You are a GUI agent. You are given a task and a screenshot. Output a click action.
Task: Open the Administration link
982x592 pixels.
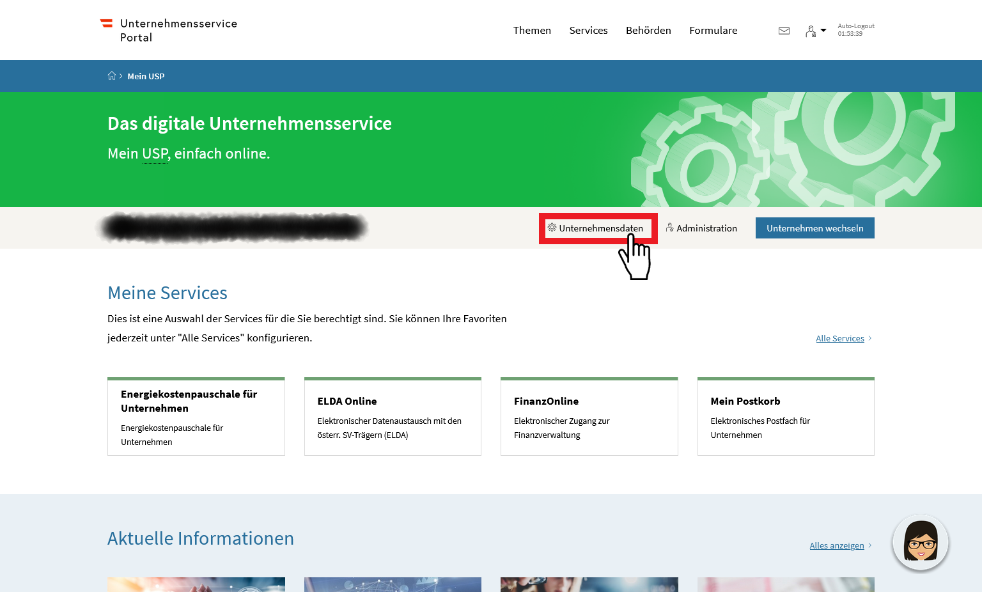coord(706,228)
